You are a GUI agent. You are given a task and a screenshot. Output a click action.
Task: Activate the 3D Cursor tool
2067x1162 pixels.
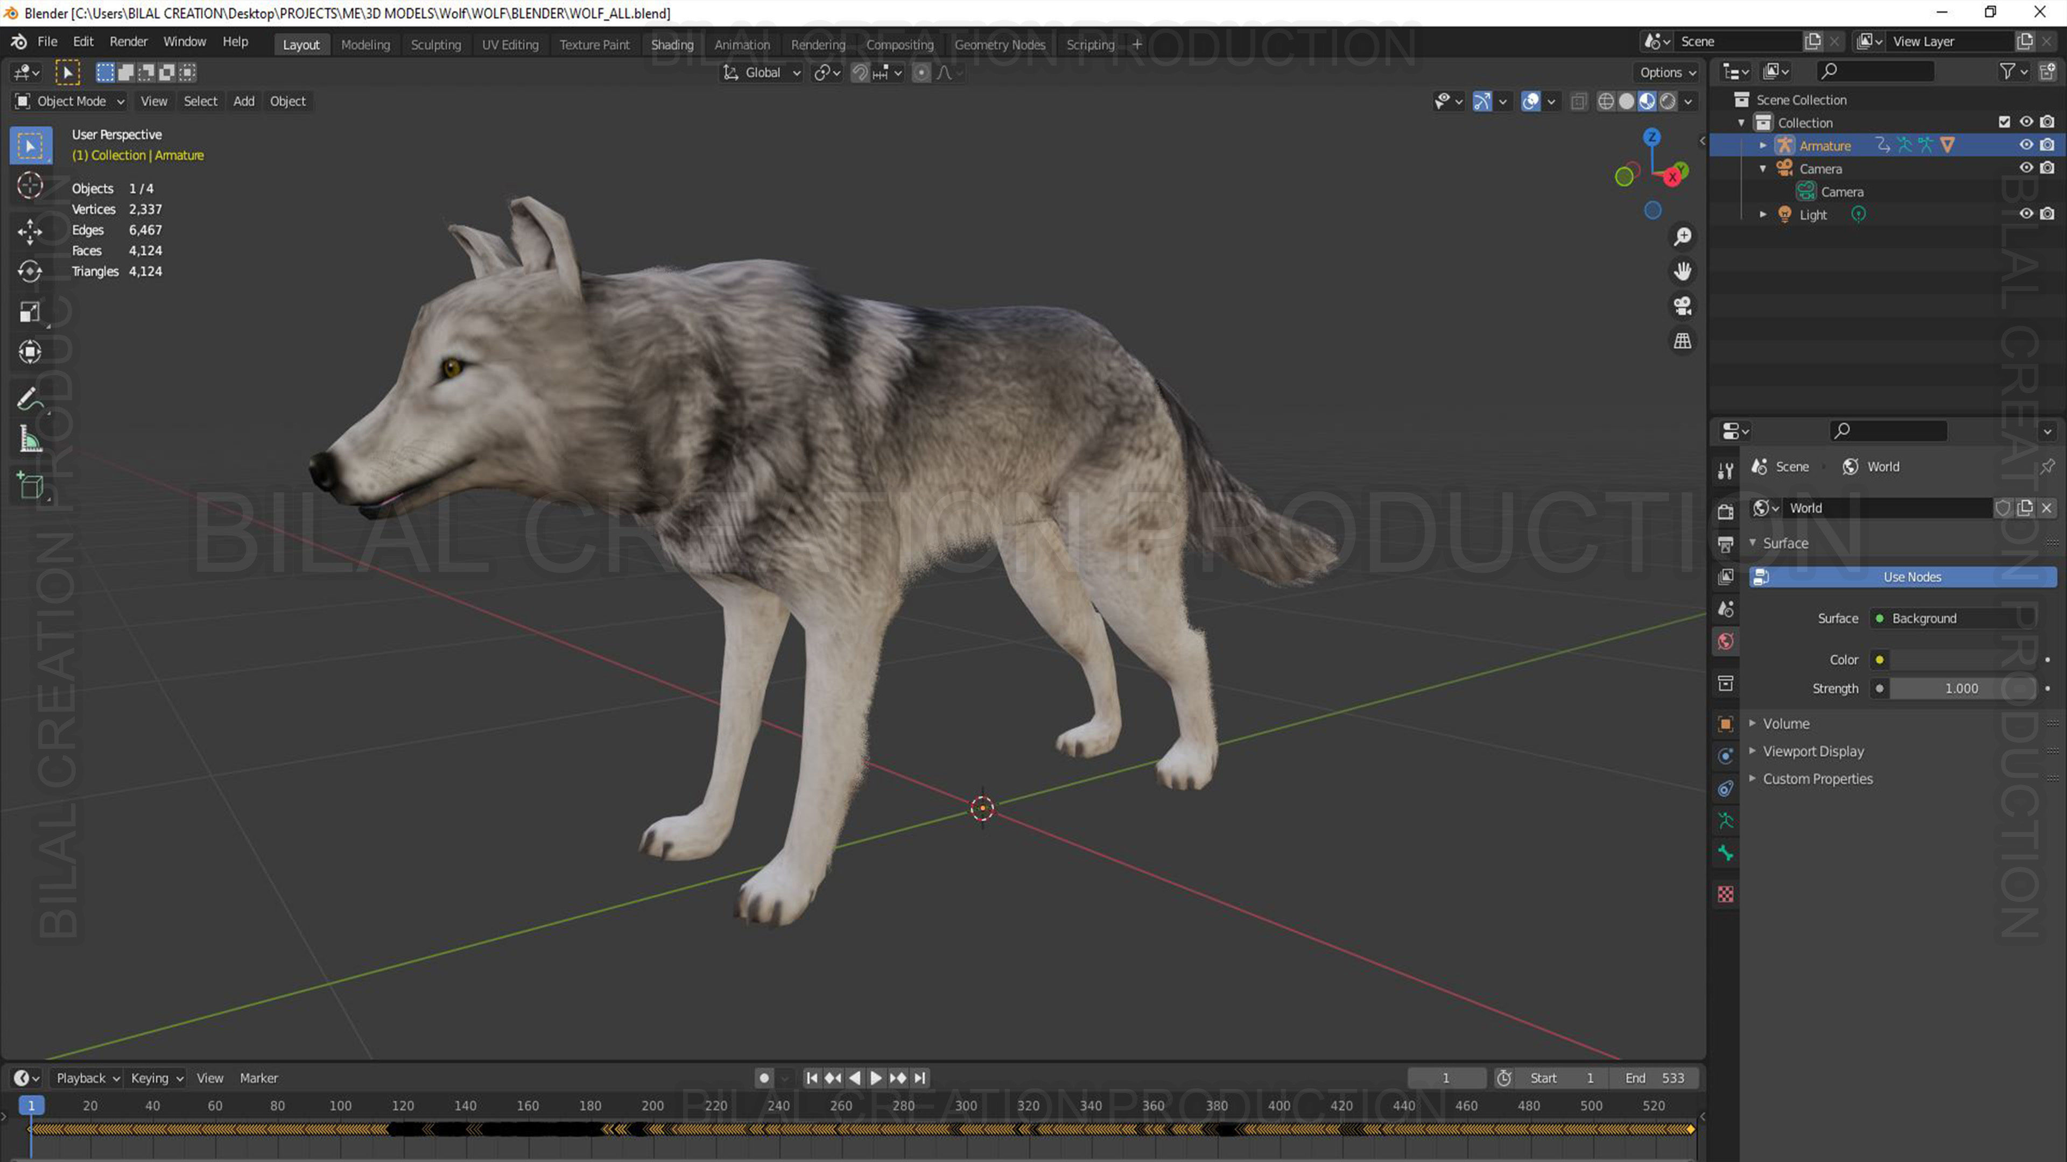tap(31, 186)
